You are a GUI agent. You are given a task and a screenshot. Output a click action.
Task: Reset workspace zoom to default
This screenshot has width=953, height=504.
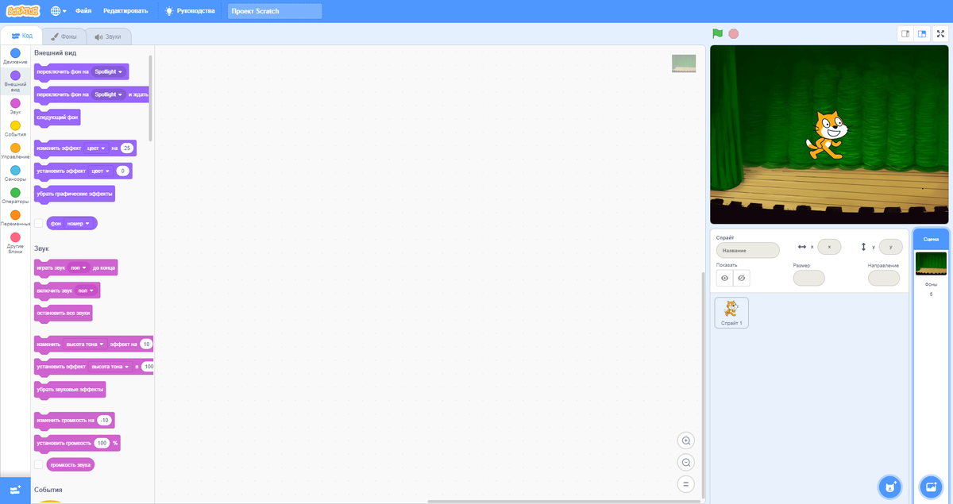pyautogui.click(x=686, y=483)
